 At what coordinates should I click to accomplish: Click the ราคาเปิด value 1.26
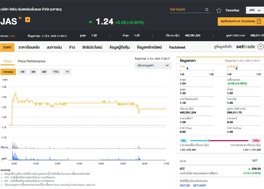click(x=230, y=103)
